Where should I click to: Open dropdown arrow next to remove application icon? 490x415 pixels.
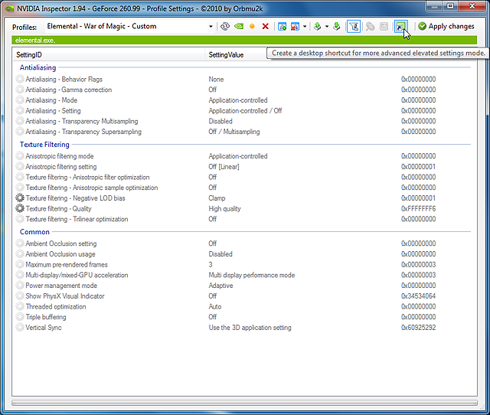click(x=304, y=26)
